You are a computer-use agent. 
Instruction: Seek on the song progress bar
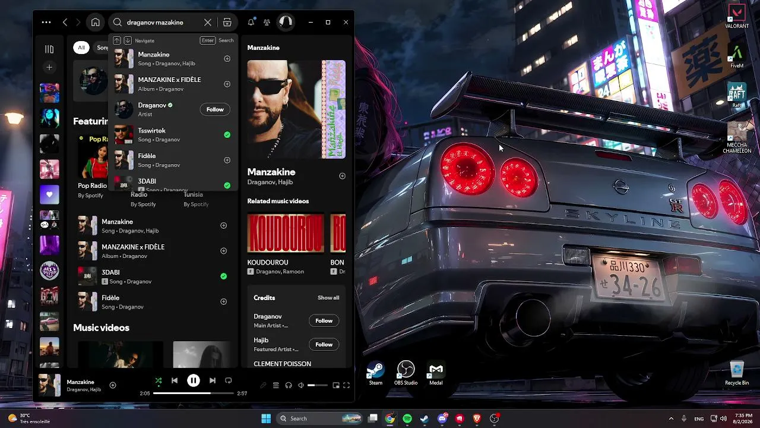pos(193,394)
